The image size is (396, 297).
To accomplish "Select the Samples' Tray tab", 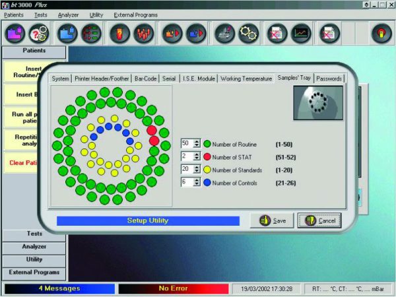I will point(294,78).
